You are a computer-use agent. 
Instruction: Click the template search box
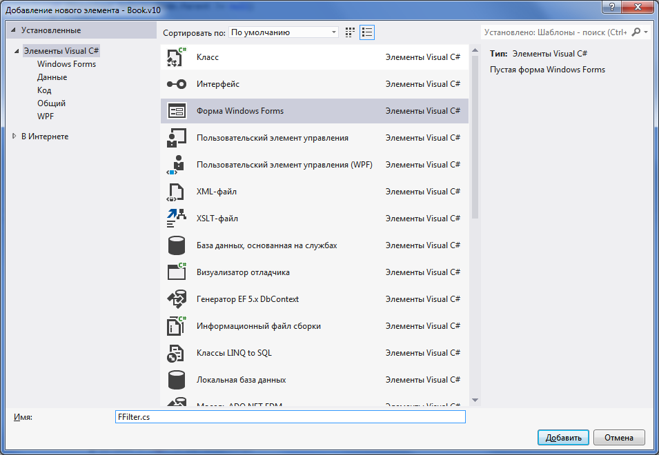[555, 32]
